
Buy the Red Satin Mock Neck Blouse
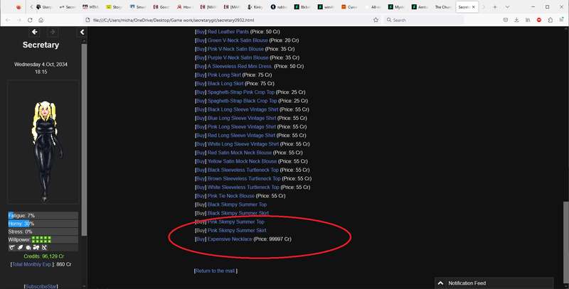(x=201, y=153)
